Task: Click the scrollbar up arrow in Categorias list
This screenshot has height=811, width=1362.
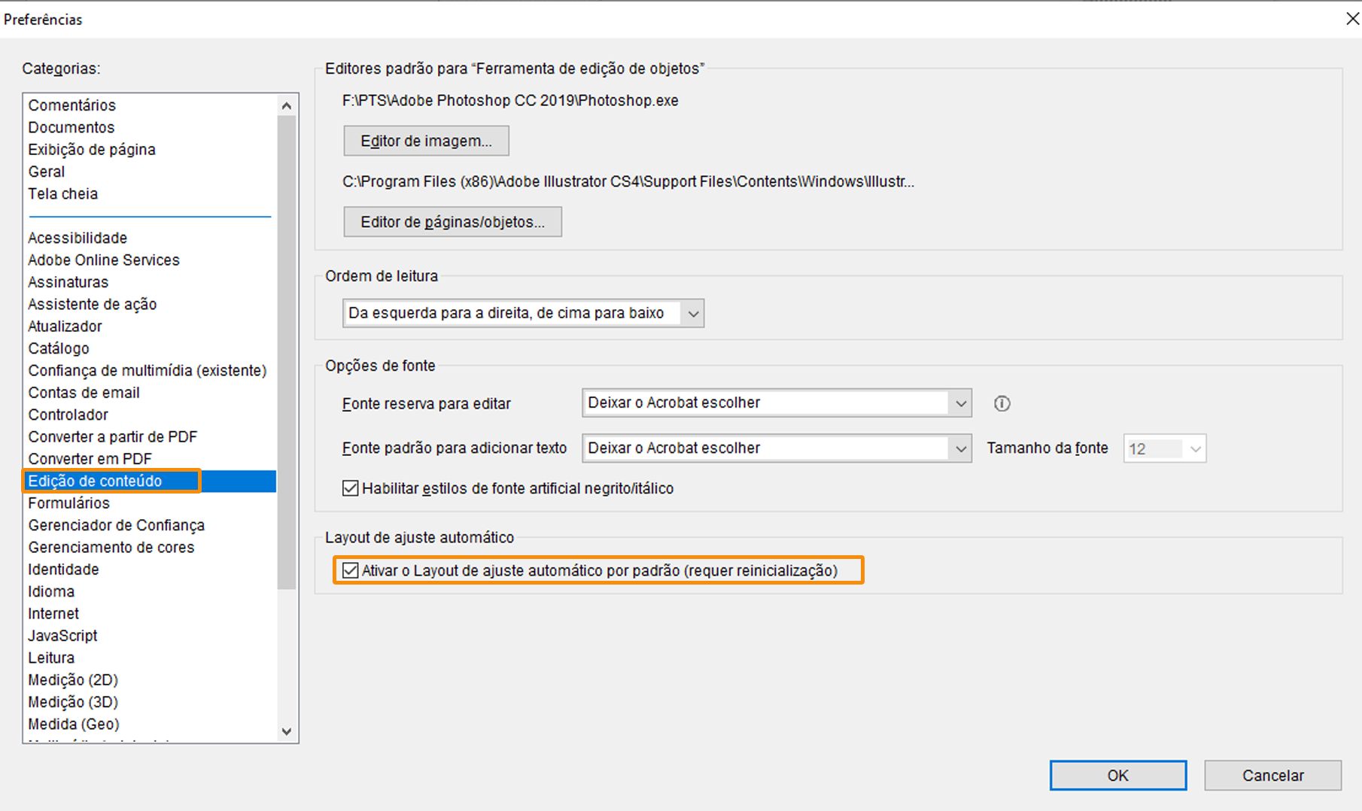Action: coord(286,105)
